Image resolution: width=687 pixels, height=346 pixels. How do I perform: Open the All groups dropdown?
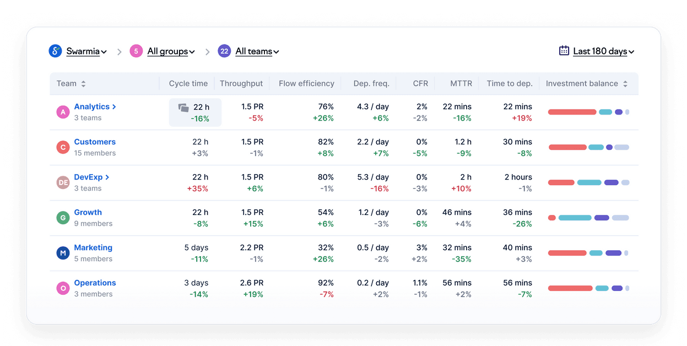click(x=171, y=51)
